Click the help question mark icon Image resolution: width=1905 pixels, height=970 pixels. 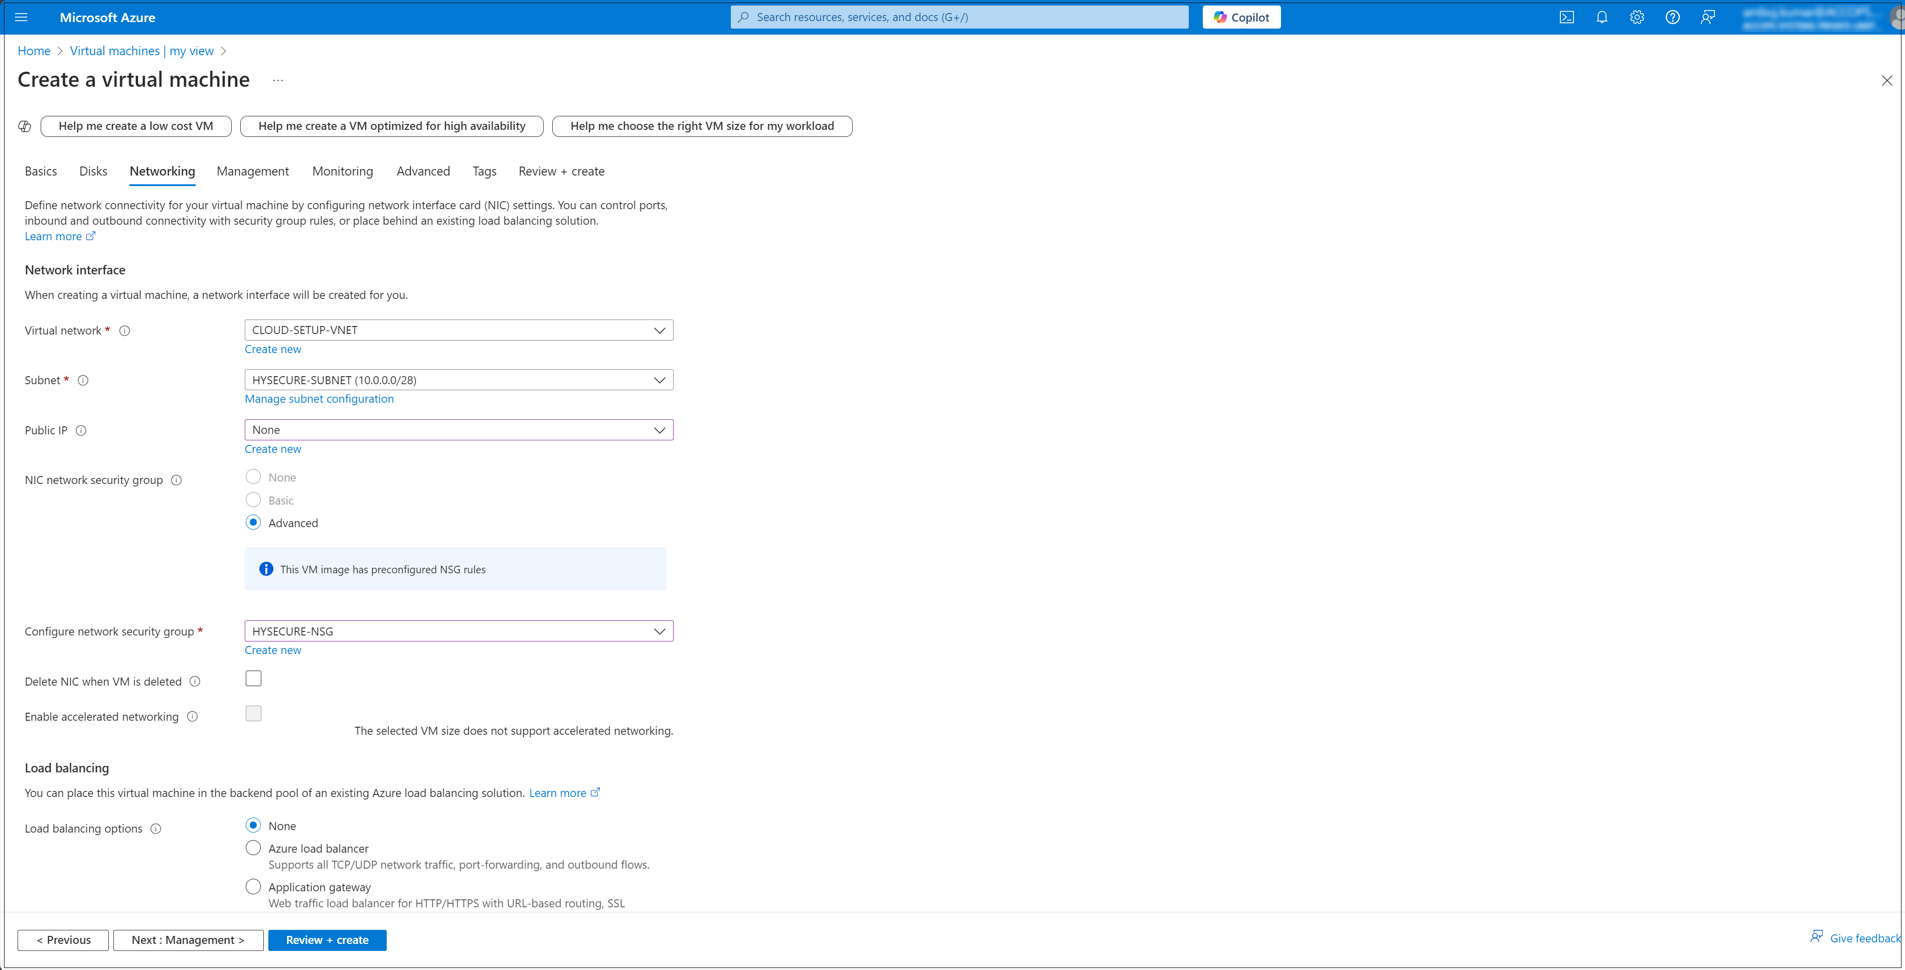[x=1672, y=17]
